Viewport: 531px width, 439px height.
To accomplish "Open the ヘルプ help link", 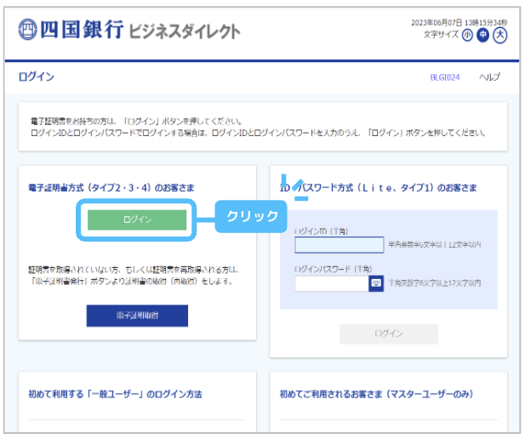I will [489, 77].
